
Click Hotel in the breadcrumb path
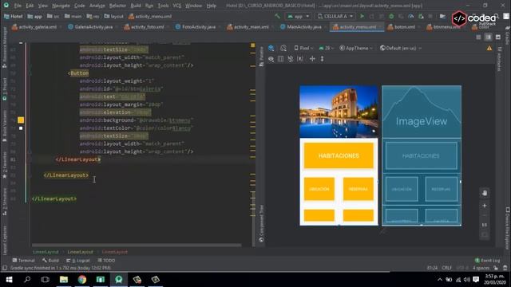pos(14,16)
